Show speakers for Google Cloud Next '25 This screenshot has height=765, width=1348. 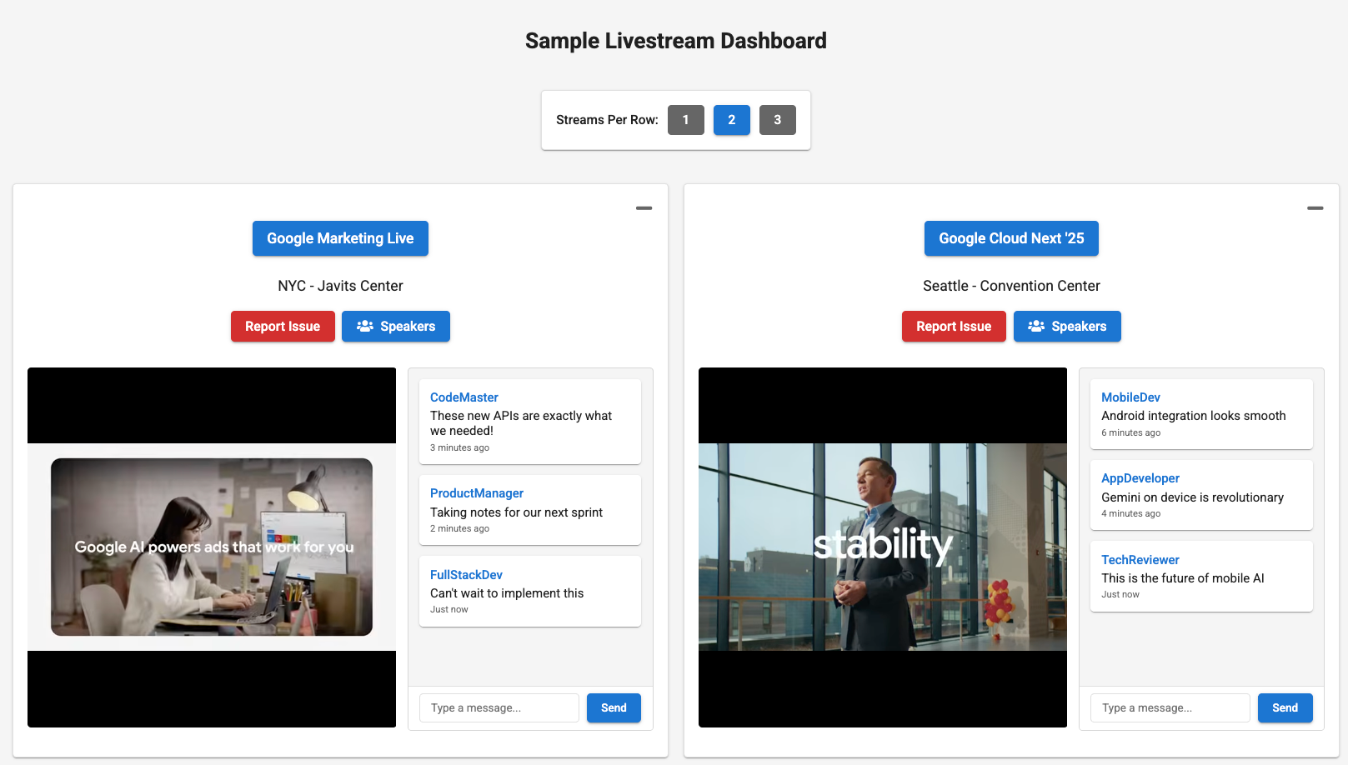[x=1067, y=327]
